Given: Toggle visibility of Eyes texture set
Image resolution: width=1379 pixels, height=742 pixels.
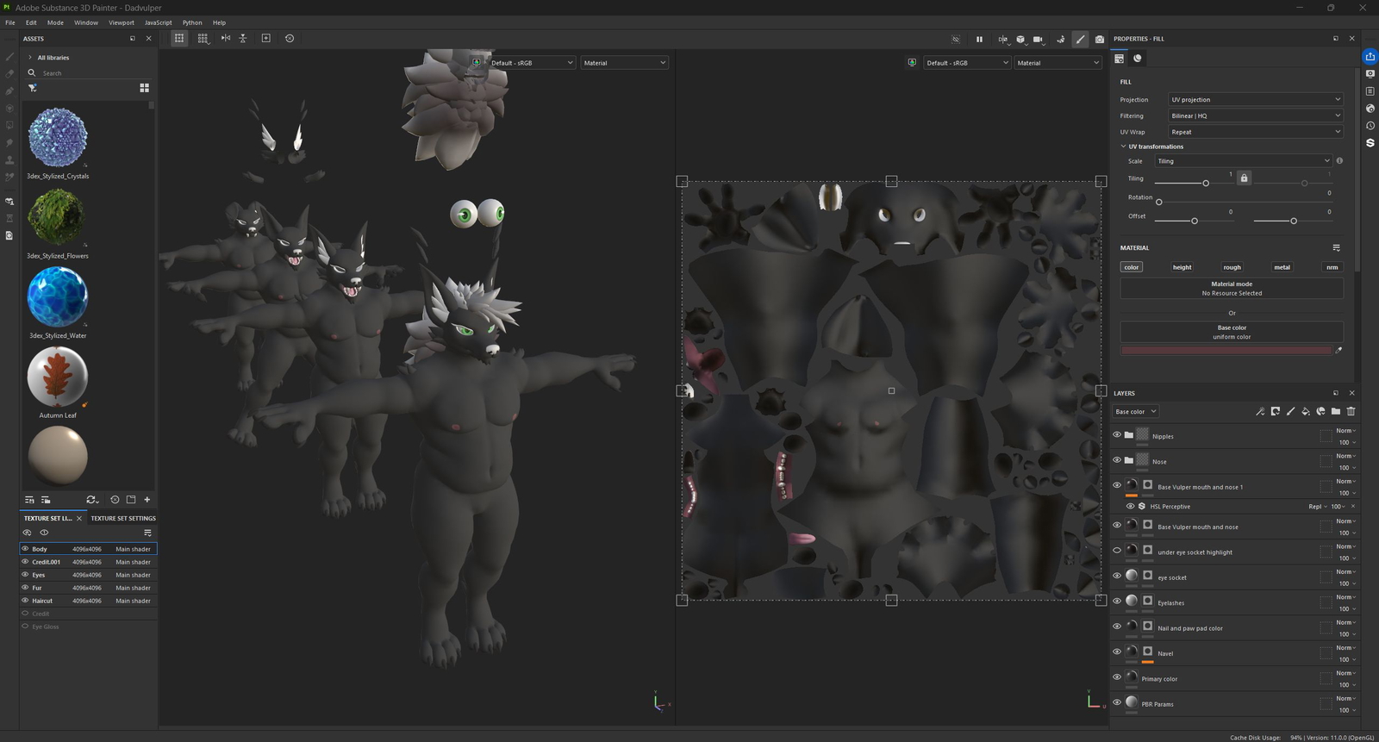Looking at the screenshot, I should click(x=25, y=575).
